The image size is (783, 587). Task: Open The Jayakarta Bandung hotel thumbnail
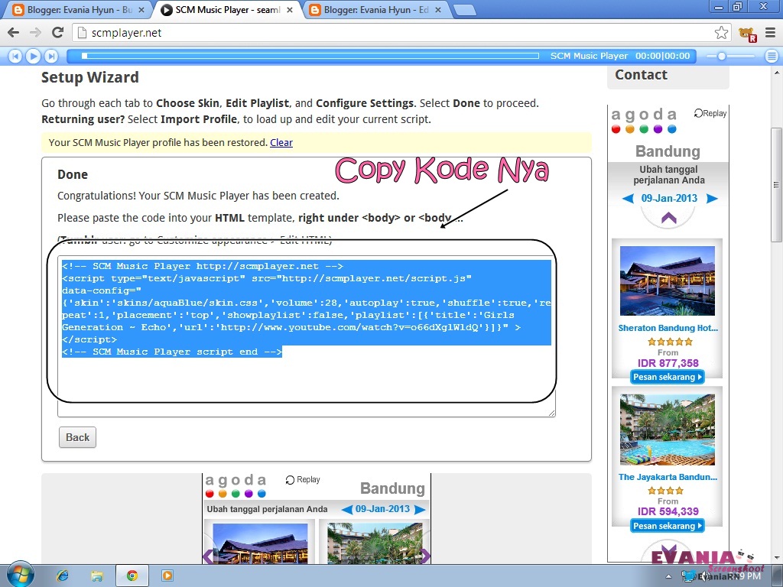click(667, 430)
